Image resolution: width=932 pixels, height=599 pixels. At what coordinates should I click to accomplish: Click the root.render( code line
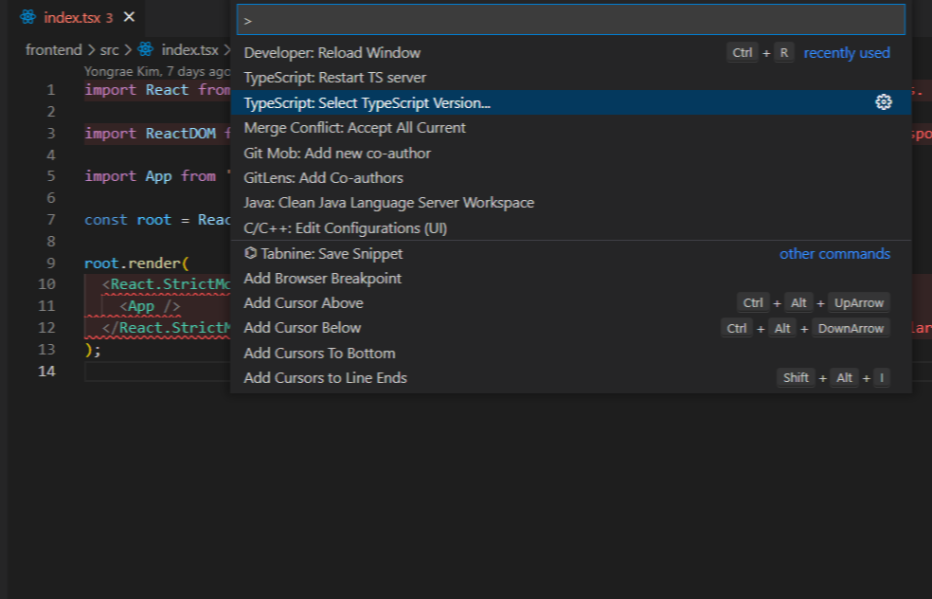tap(136, 263)
